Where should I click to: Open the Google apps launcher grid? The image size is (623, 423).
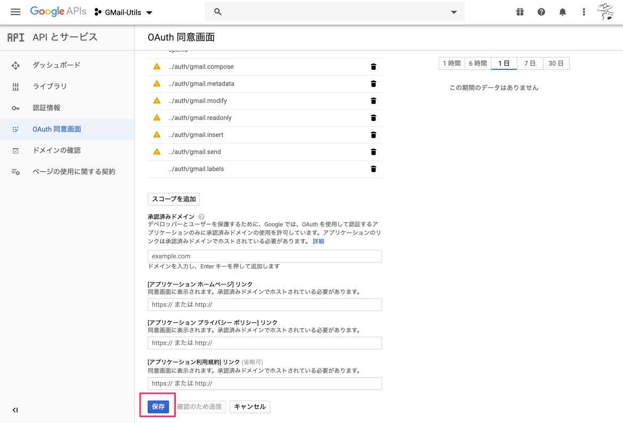pos(520,12)
